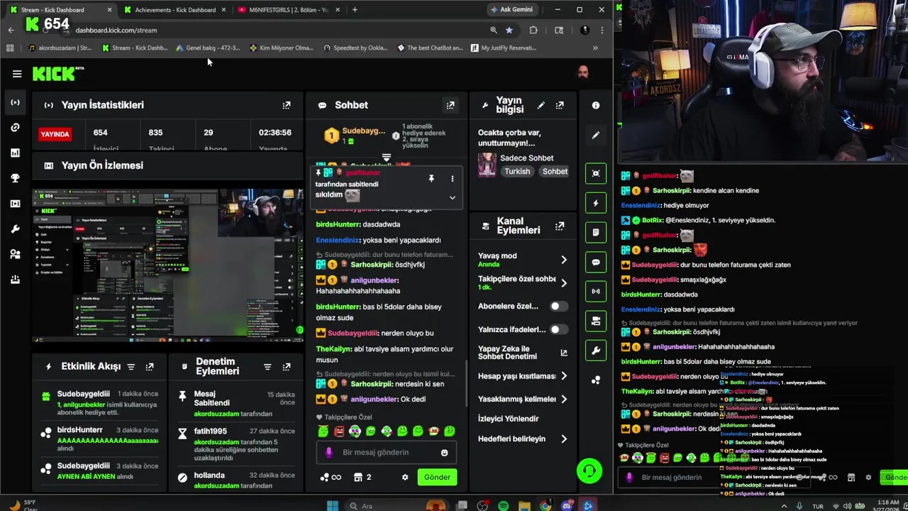
Task: Click the Gönder button in dashboard chat
Action: 437,477
